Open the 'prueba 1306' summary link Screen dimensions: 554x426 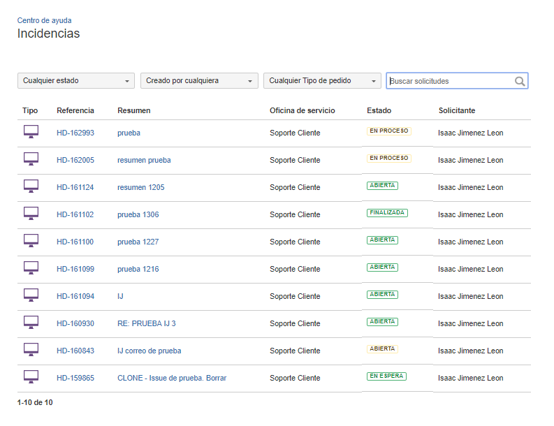point(138,214)
